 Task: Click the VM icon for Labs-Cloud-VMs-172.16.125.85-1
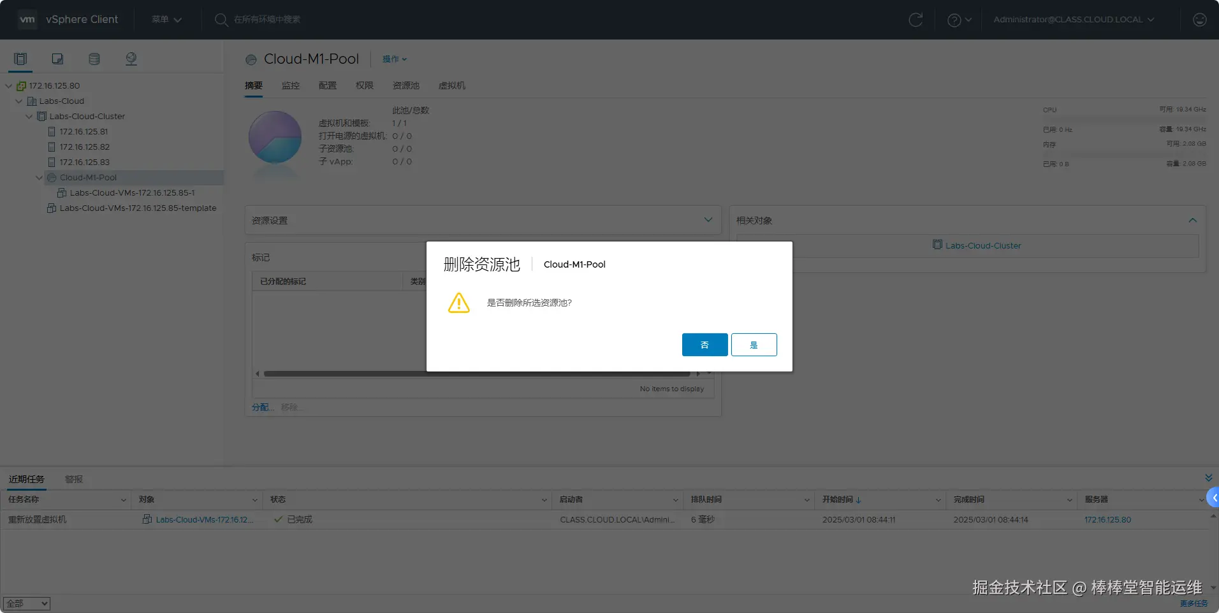coord(62,193)
